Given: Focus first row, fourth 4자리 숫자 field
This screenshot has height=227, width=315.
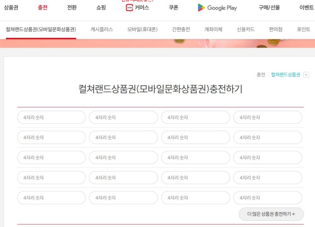Looking at the screenshot, I should (x=268, y=118).
